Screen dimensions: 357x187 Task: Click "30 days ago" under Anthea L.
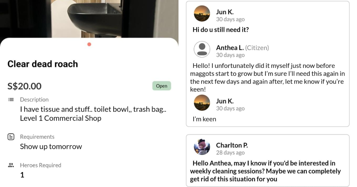coord(230,55)
